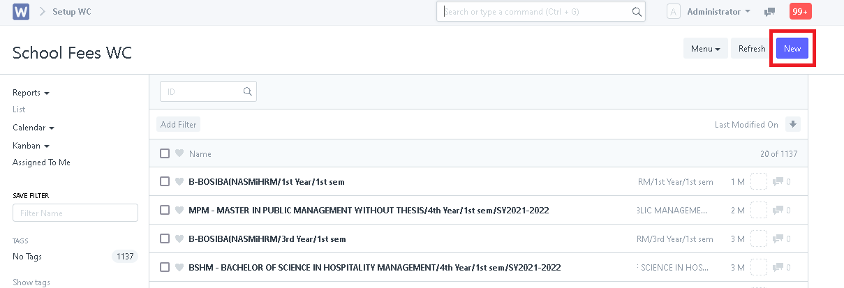844x288 pixels.
Task: Click the Refresh button
Action: [752, 49]
